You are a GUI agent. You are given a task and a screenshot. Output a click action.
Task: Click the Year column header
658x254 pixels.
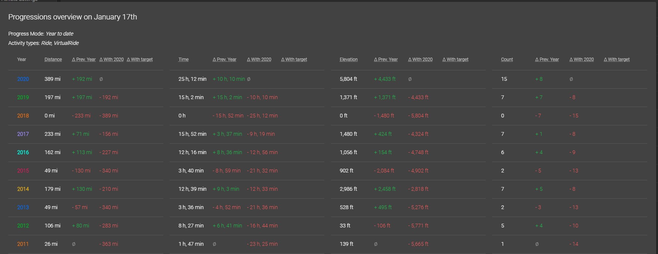point(22,59)
